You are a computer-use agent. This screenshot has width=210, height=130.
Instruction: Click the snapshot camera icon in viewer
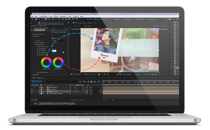(x=99, y=74)
